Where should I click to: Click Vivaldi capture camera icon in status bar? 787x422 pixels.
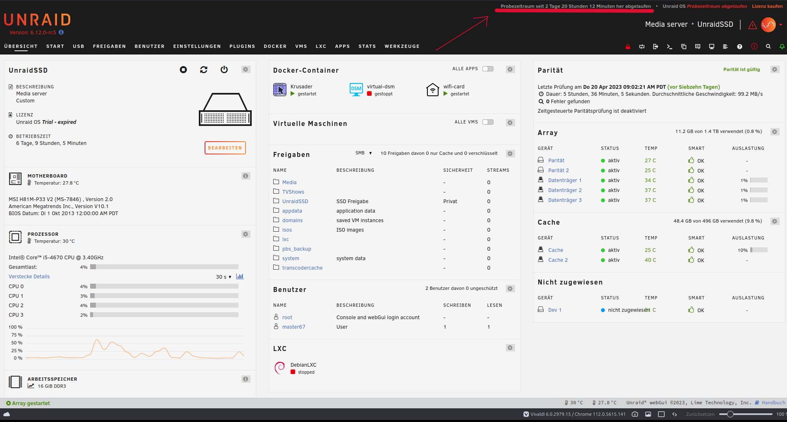[635, 414]
